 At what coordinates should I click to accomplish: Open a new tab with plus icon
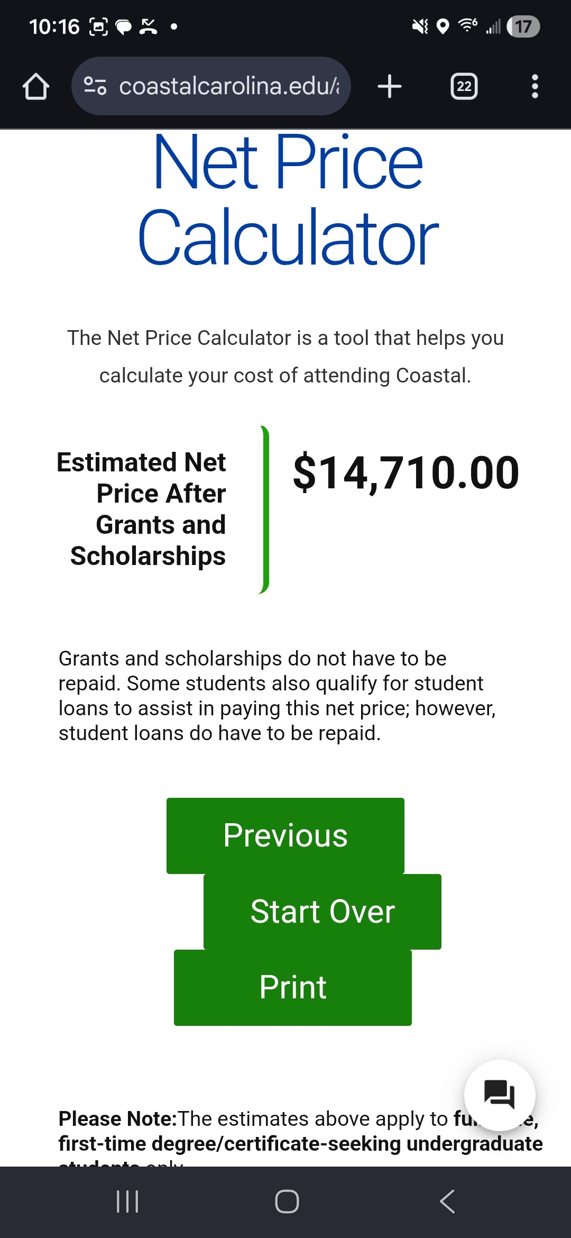pos(390,86)
